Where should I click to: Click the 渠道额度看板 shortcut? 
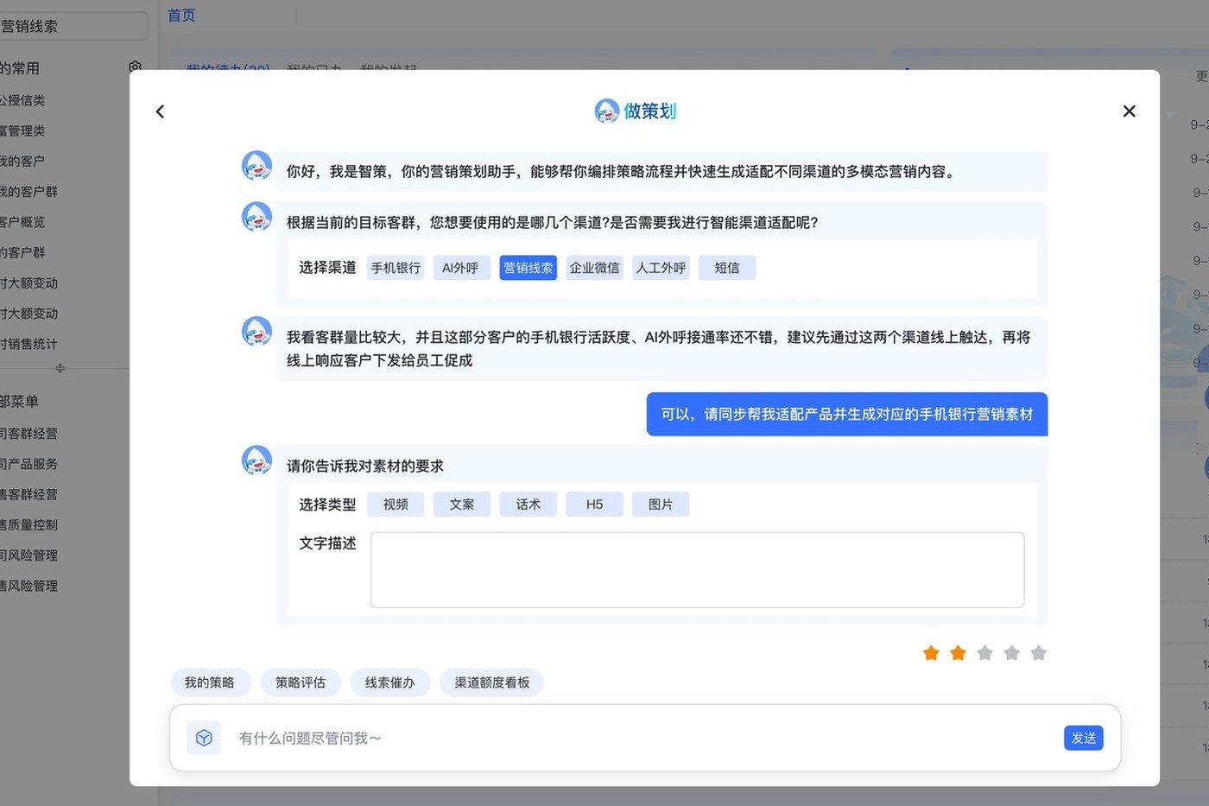tap(492, 682)
